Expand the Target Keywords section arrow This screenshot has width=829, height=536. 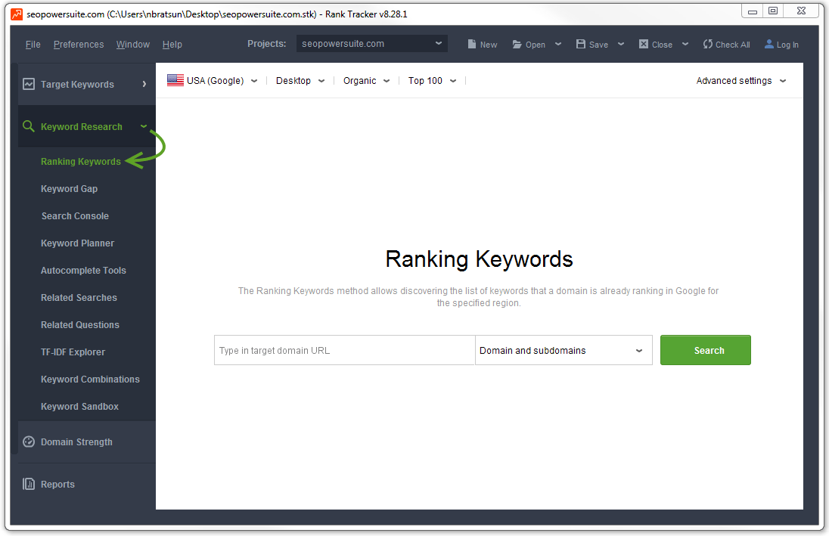tap(144, 84)
